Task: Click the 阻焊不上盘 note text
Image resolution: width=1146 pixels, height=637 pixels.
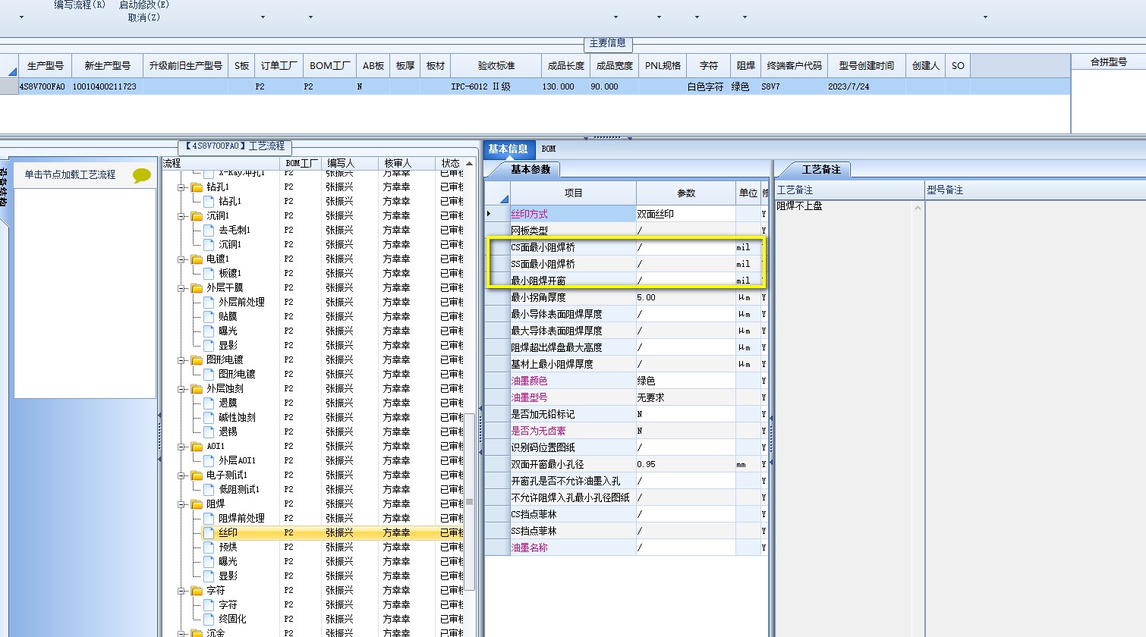Action: 799,206
